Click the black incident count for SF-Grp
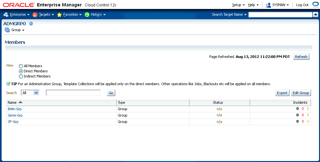 click(298, 122)
